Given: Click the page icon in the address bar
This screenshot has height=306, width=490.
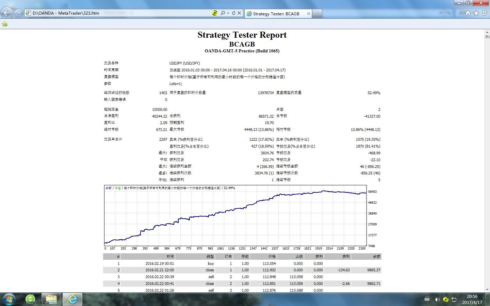Looking at the screenshot, I should coord(28,13).
